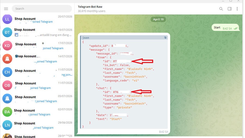This screenshot has width=245, height=138.
Task: Select Shop Account chat dated 29/06/2026
Action: point(37,125)
